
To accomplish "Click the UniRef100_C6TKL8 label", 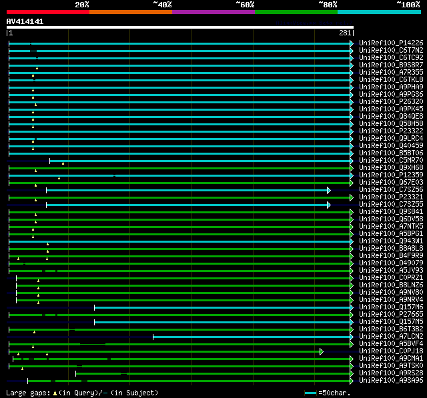I will pos(391,80).
